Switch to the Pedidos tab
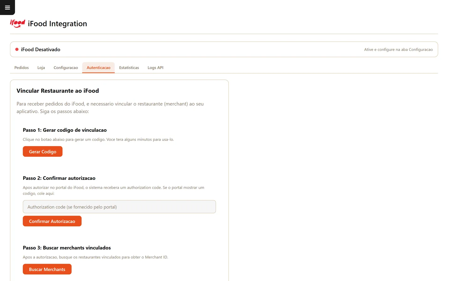Screen dimensions: 450x281 pyautogui.click(x=22, y=68)
